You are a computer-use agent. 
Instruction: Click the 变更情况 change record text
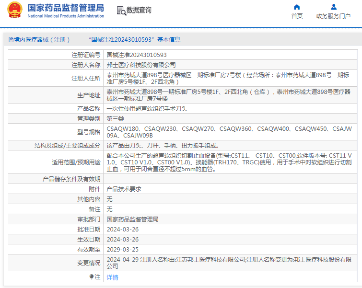click(229, 263)
